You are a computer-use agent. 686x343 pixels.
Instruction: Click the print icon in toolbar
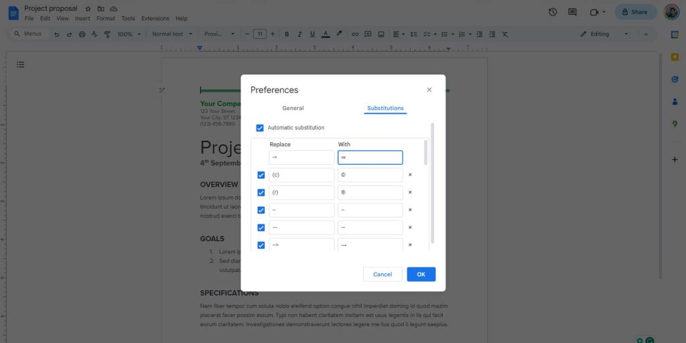point(82,34)
